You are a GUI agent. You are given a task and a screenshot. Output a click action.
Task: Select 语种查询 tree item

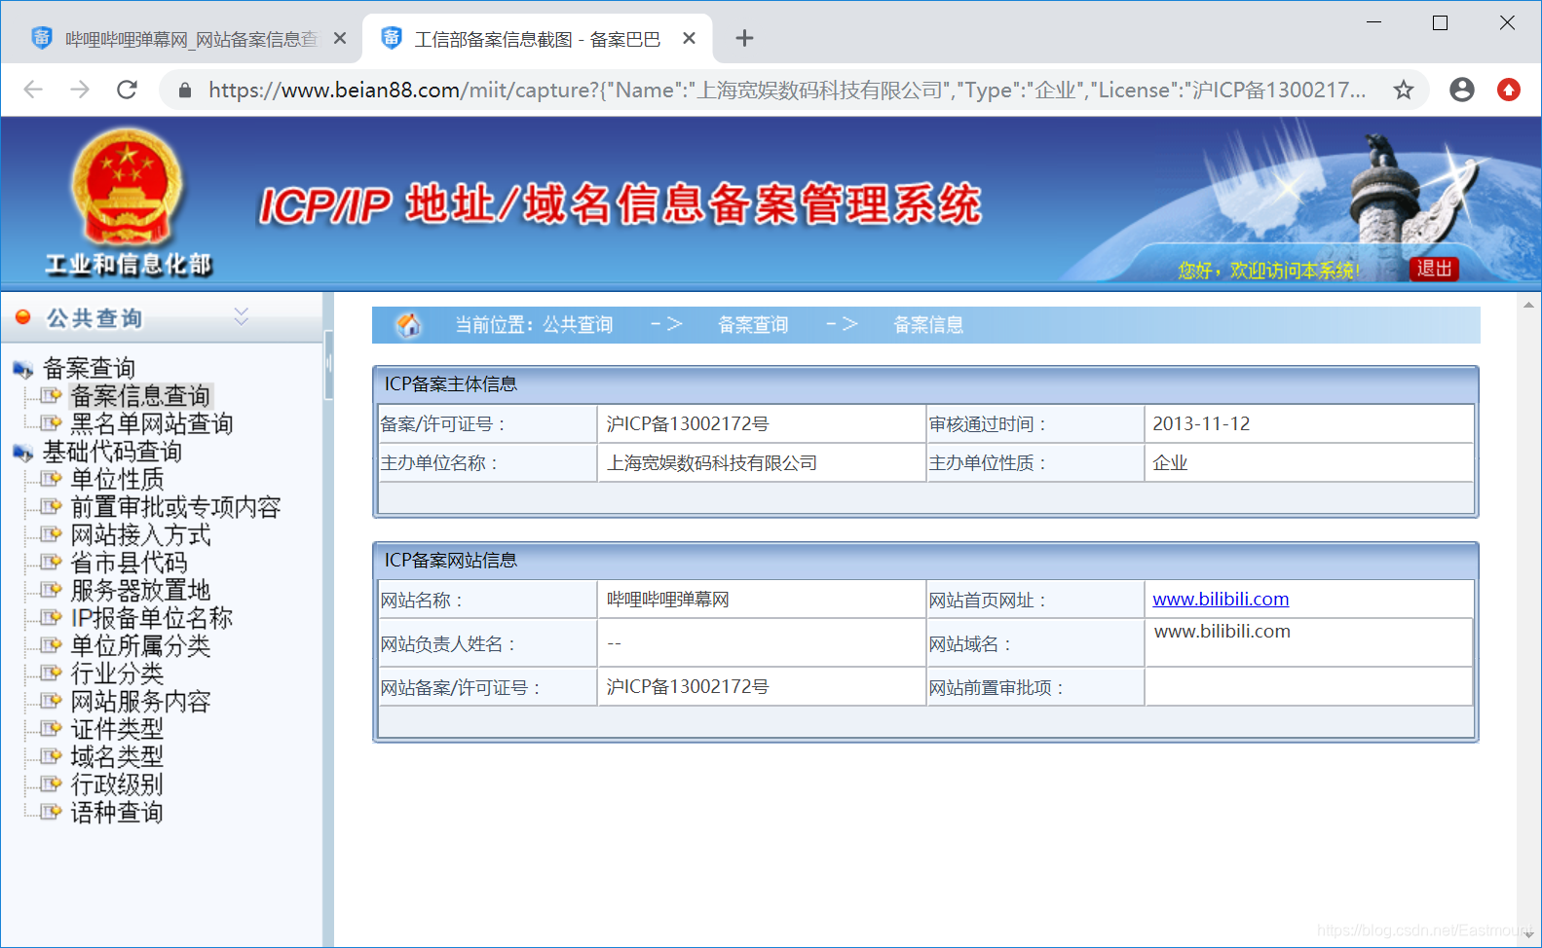tap(117, 812)
